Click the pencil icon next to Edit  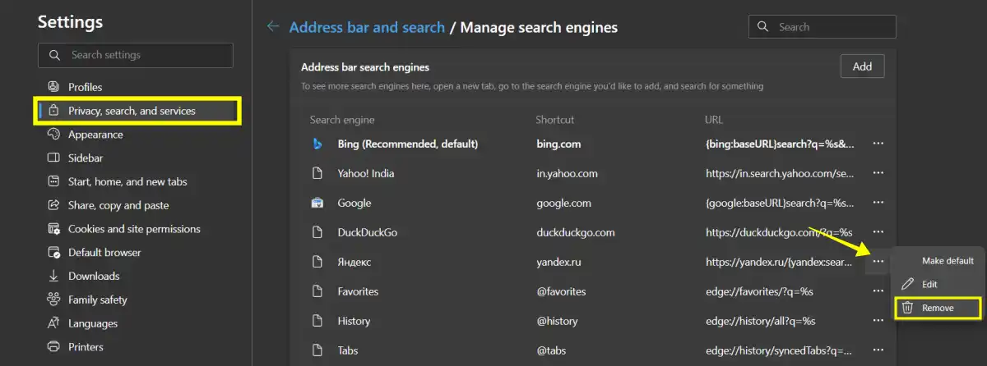point(908,284)
